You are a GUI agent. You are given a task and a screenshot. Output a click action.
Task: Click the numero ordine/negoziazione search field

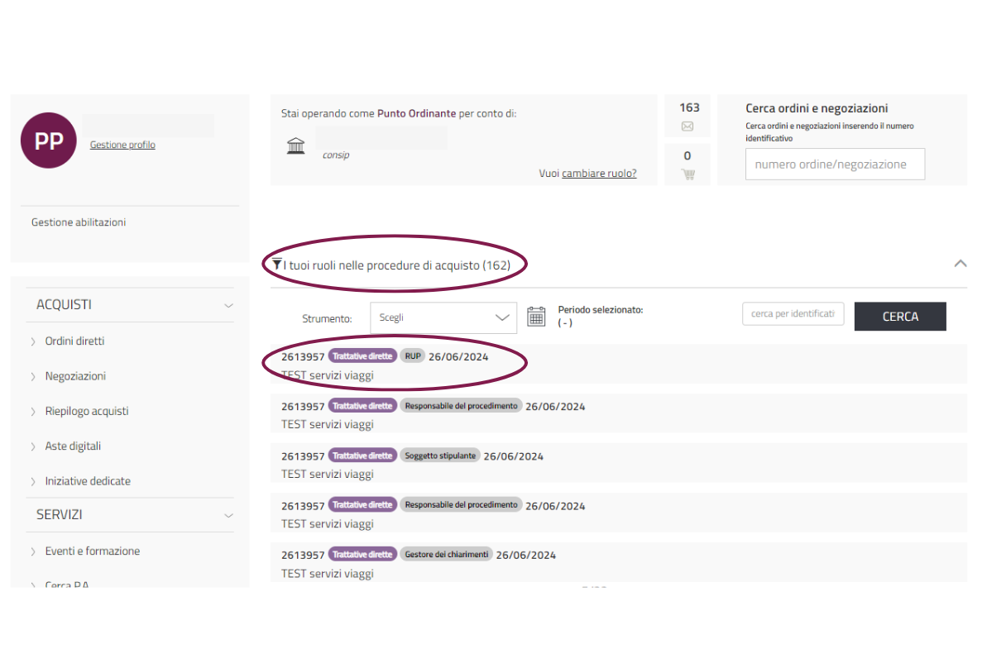(834, 165)
